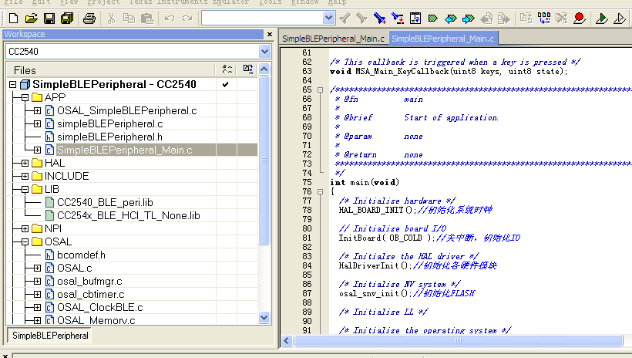Click the editor horizontal scrollbar thumb

pyautogui.click(x=459, y=341)
